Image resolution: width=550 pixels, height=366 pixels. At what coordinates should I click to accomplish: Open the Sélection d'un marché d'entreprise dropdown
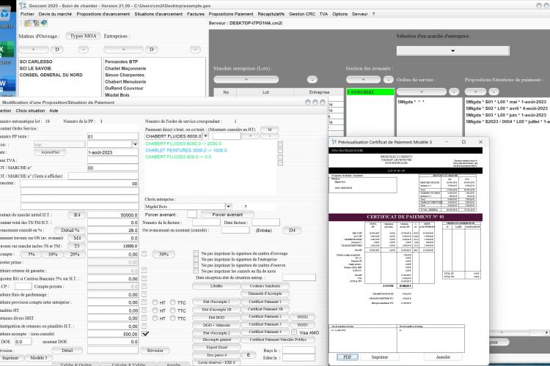[453, 51]
